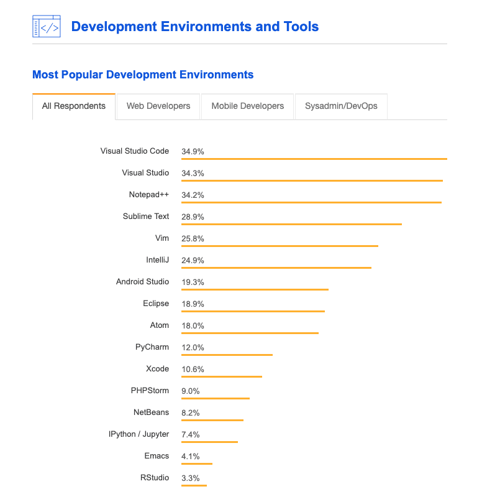Click the code window icon beside the heading
The height and width of the screenshot is (494, 482).
tap(47, 26)
